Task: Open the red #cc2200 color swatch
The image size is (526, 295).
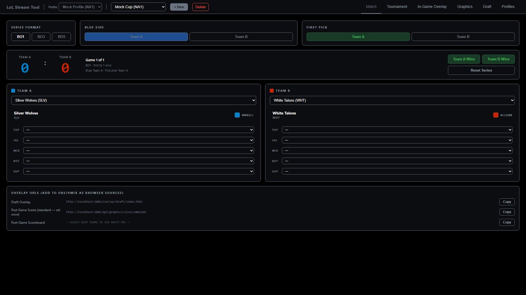Action: coord(496,115)
